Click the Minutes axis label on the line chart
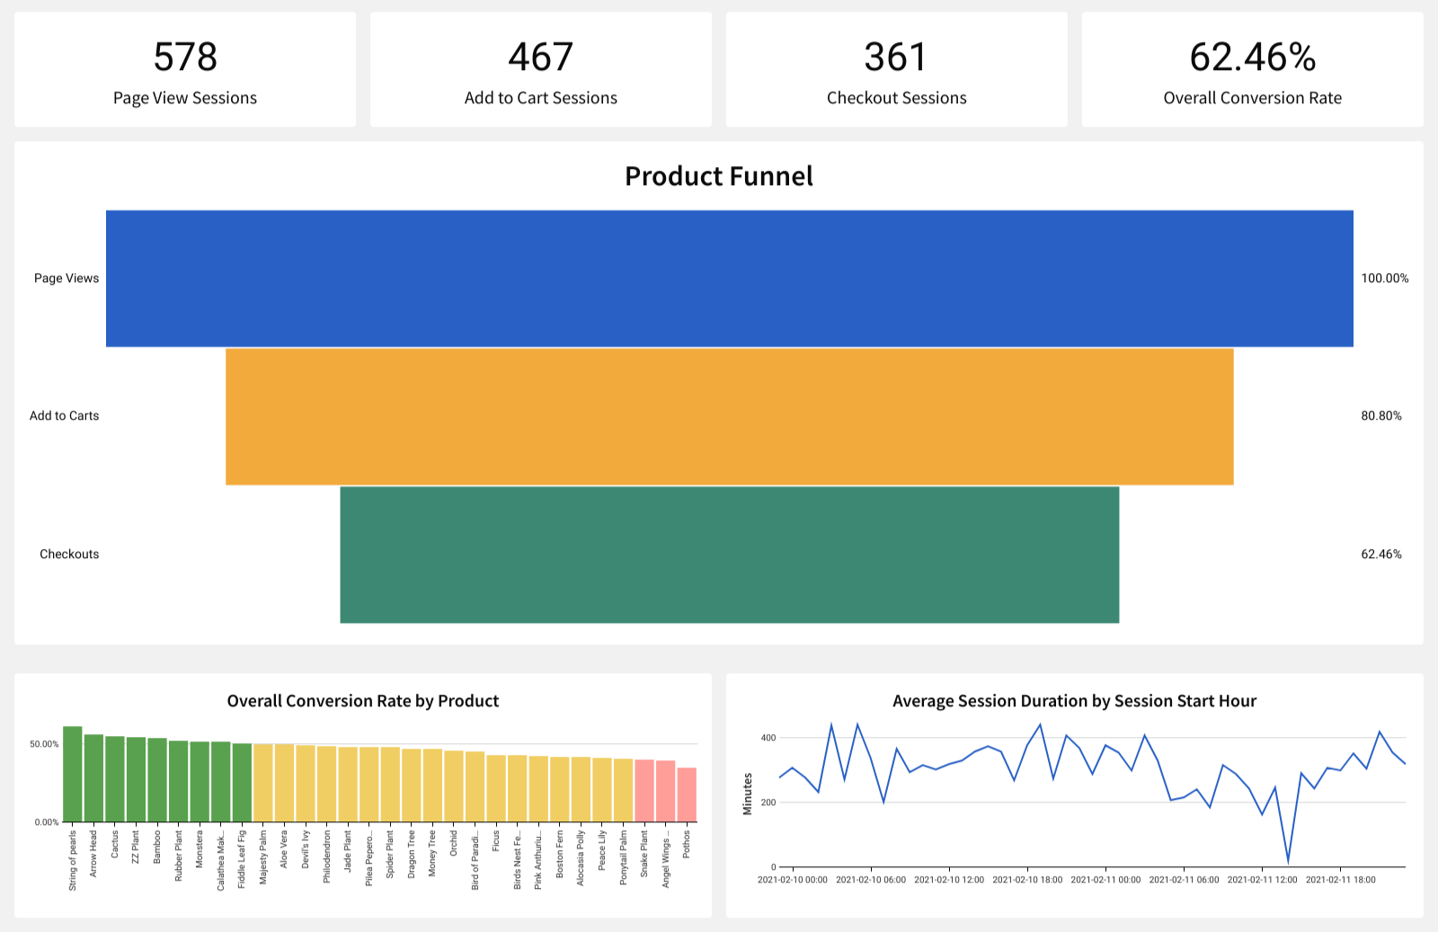Viewport: 1438px width, 932px height. point(749,791)
